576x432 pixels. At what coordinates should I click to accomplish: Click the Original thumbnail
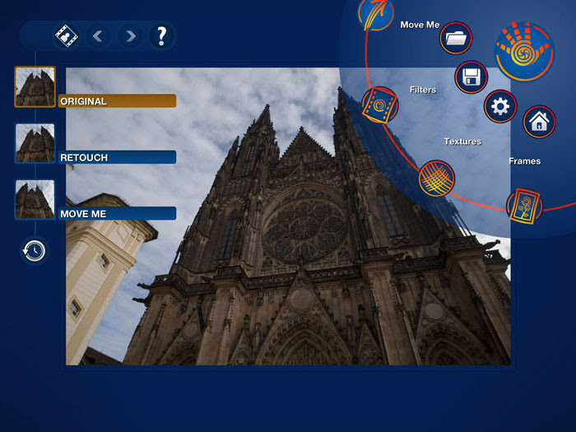[x=35, y=86]
